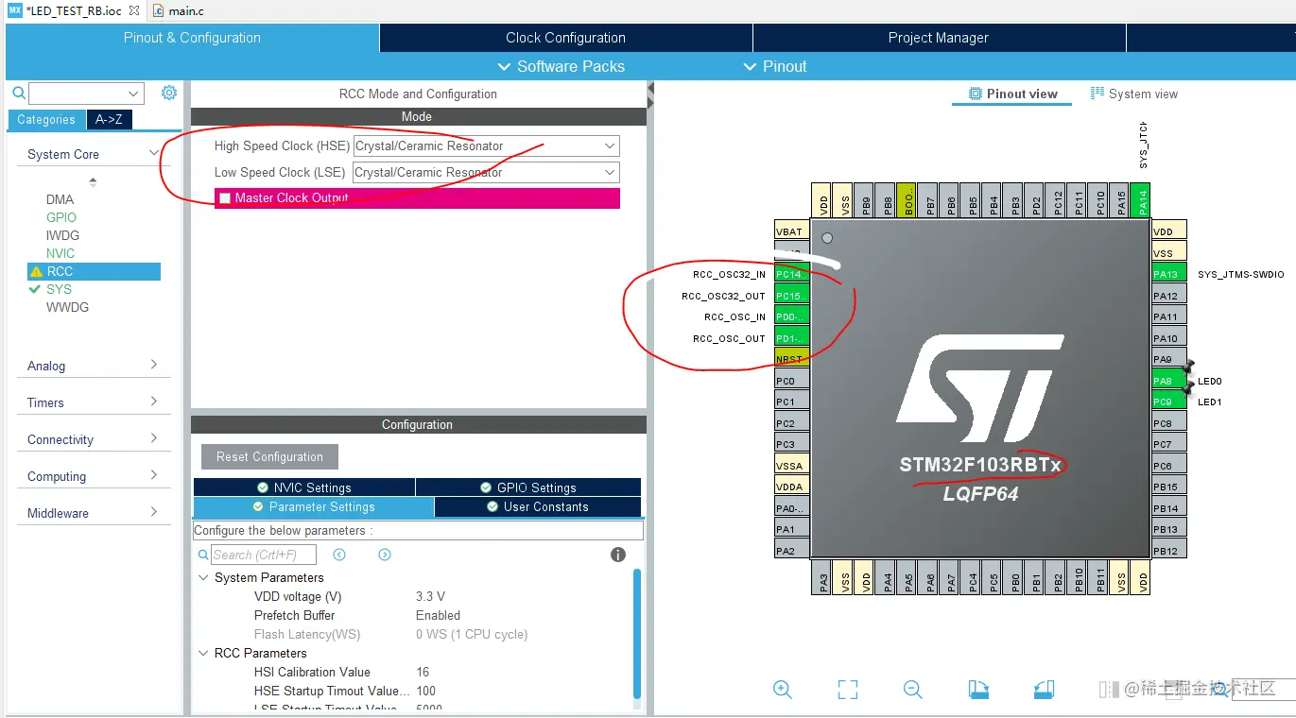
Task: Open Parameter Settings tab
Action: (313, 506)
